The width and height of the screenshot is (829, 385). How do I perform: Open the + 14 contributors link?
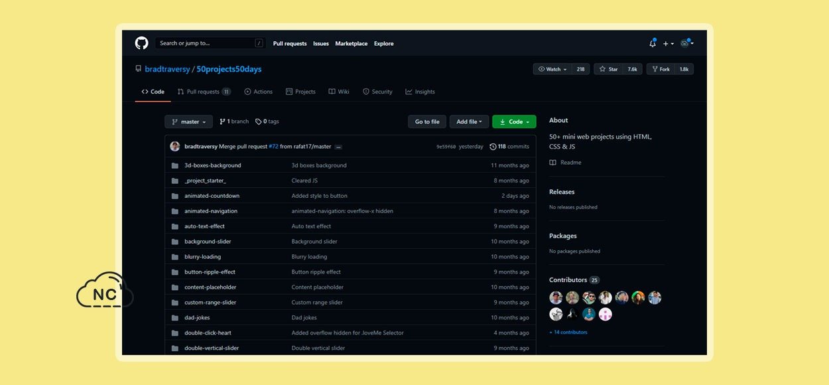[568, 332]
